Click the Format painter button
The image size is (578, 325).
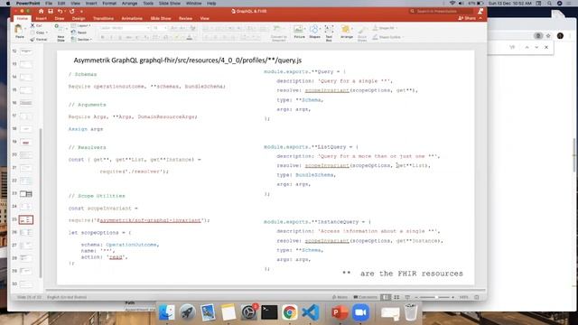[x=39, y=40]
